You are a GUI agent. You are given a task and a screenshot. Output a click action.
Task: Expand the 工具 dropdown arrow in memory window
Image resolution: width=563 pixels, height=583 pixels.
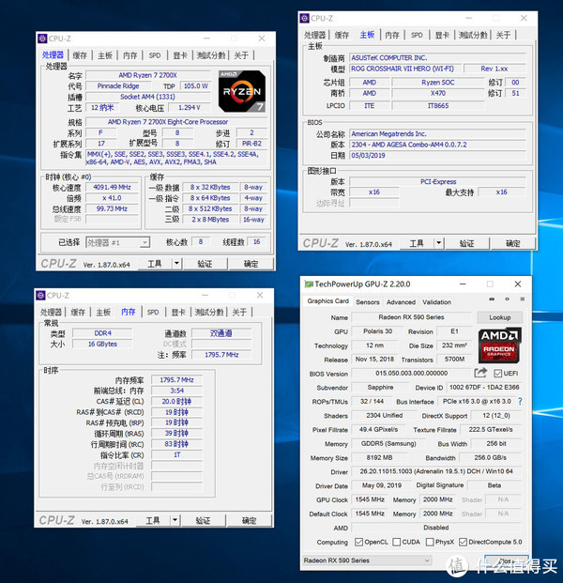coord(175,520)
